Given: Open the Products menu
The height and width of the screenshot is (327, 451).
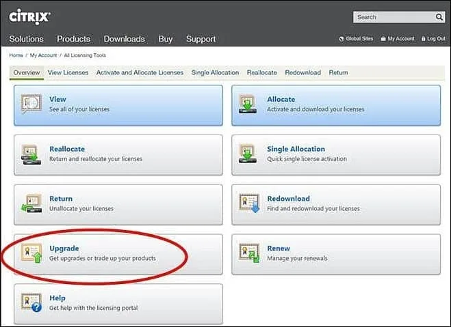Looking at the screenshot, I should (74, 39).
